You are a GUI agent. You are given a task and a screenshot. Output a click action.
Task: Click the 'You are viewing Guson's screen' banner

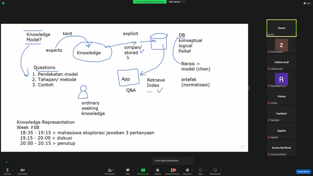(150, 2)
